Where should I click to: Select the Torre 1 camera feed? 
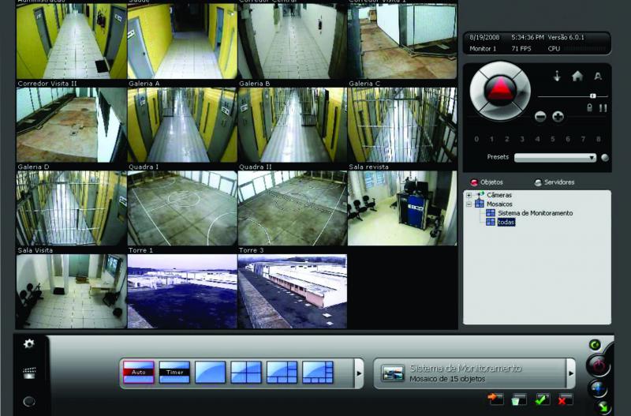tap(182, 291)
